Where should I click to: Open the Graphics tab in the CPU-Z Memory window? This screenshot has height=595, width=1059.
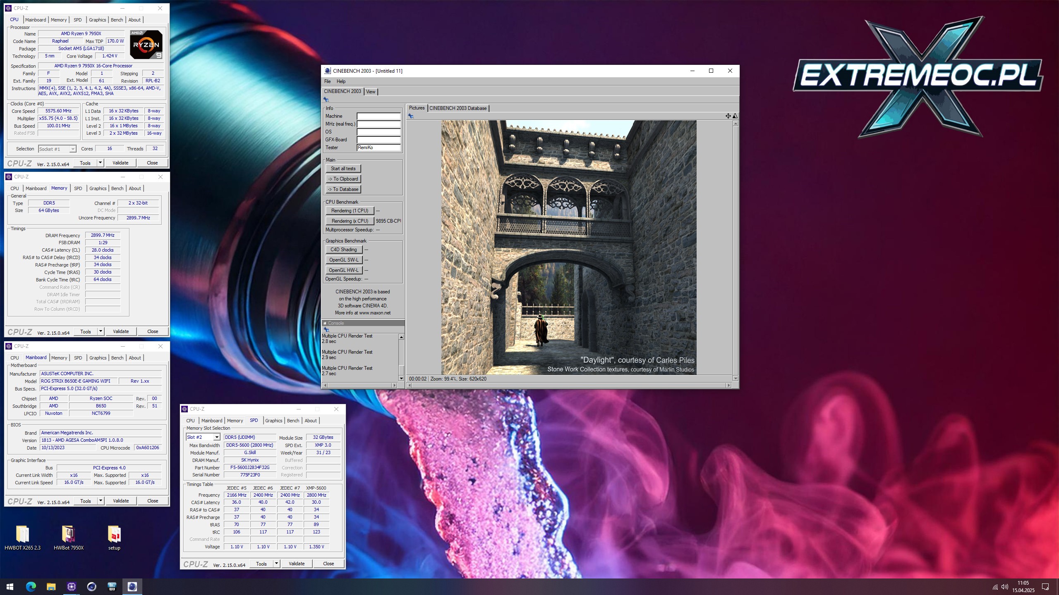click(x=98, y=188)
